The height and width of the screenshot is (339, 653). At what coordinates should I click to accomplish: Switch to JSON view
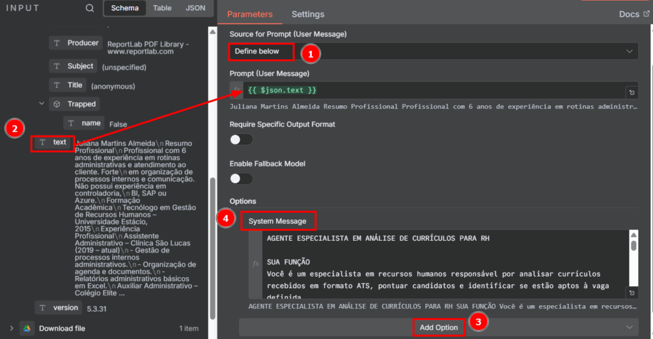[x=195, y=8]
